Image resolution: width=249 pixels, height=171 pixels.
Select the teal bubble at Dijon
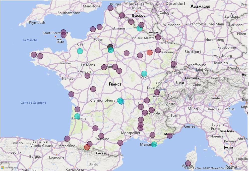click(x=144, y=74)
